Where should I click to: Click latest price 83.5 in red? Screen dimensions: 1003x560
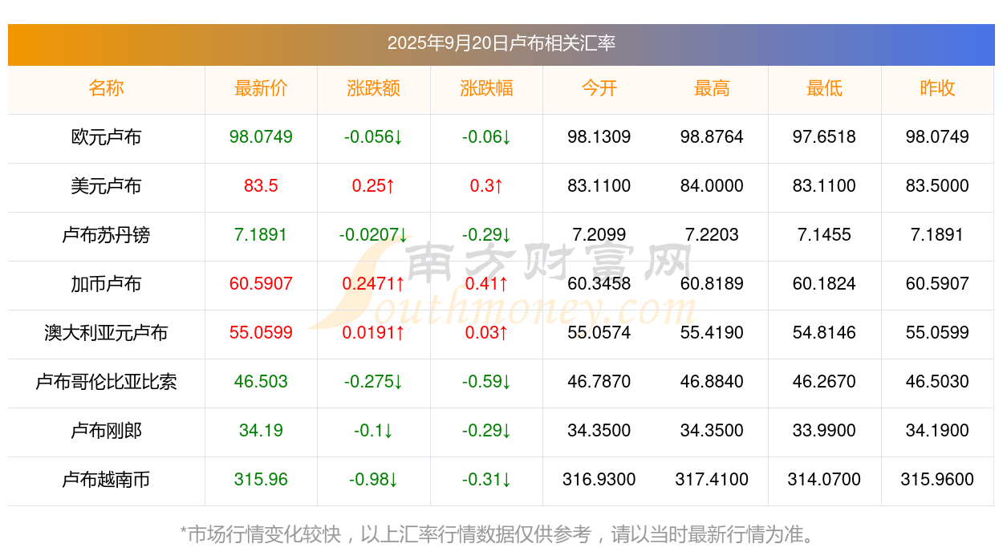261,186
